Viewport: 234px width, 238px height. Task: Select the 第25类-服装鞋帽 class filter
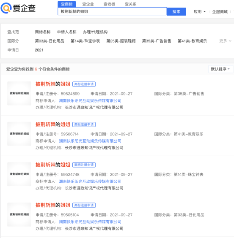pyautogui.click(x=121, y=41)
